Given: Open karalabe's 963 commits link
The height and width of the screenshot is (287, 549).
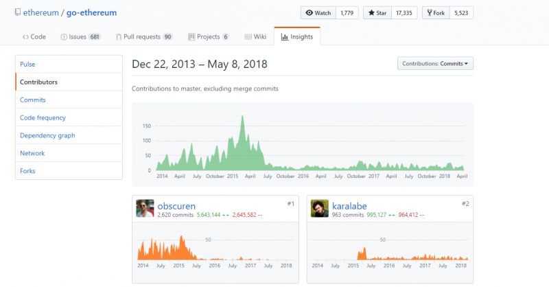Looking at the screenshot, I should pos(348,215).
